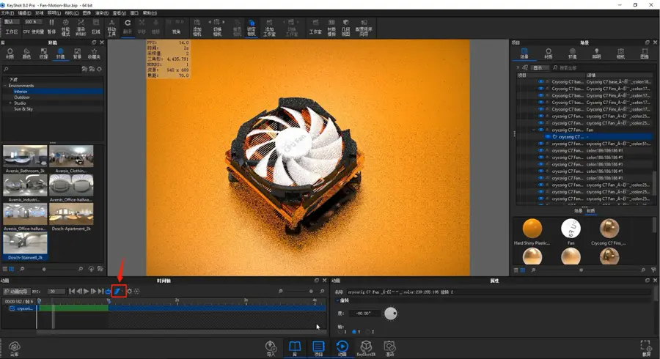Switch to project 相机 camera tab

pos(620,53)
